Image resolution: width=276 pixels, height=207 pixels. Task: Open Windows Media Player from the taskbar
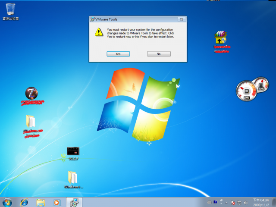pyautogui.click(x=57, y=202)
